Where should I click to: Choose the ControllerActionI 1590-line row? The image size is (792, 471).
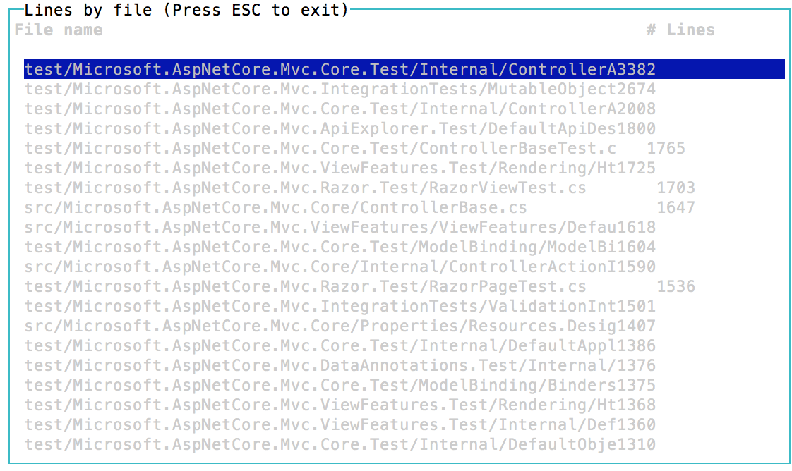[x=404, y=267]
